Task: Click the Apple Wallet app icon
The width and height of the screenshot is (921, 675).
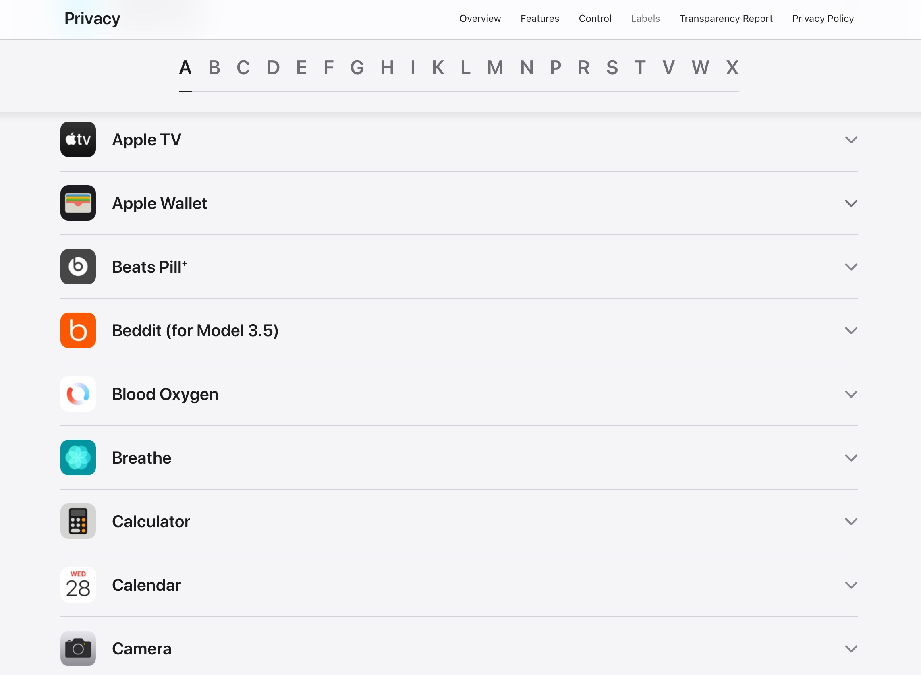Action: [78, 203]
